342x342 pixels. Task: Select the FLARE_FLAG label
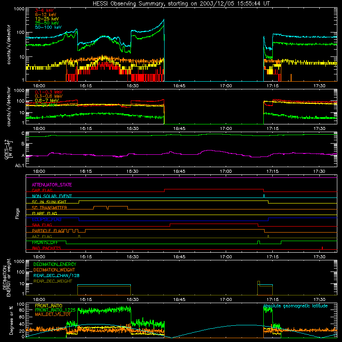pos(44,213)
